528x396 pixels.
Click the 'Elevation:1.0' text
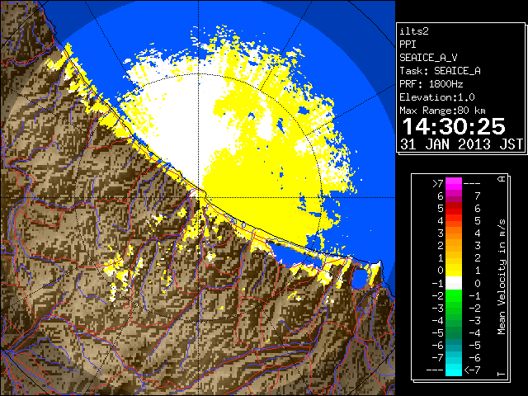437,97
